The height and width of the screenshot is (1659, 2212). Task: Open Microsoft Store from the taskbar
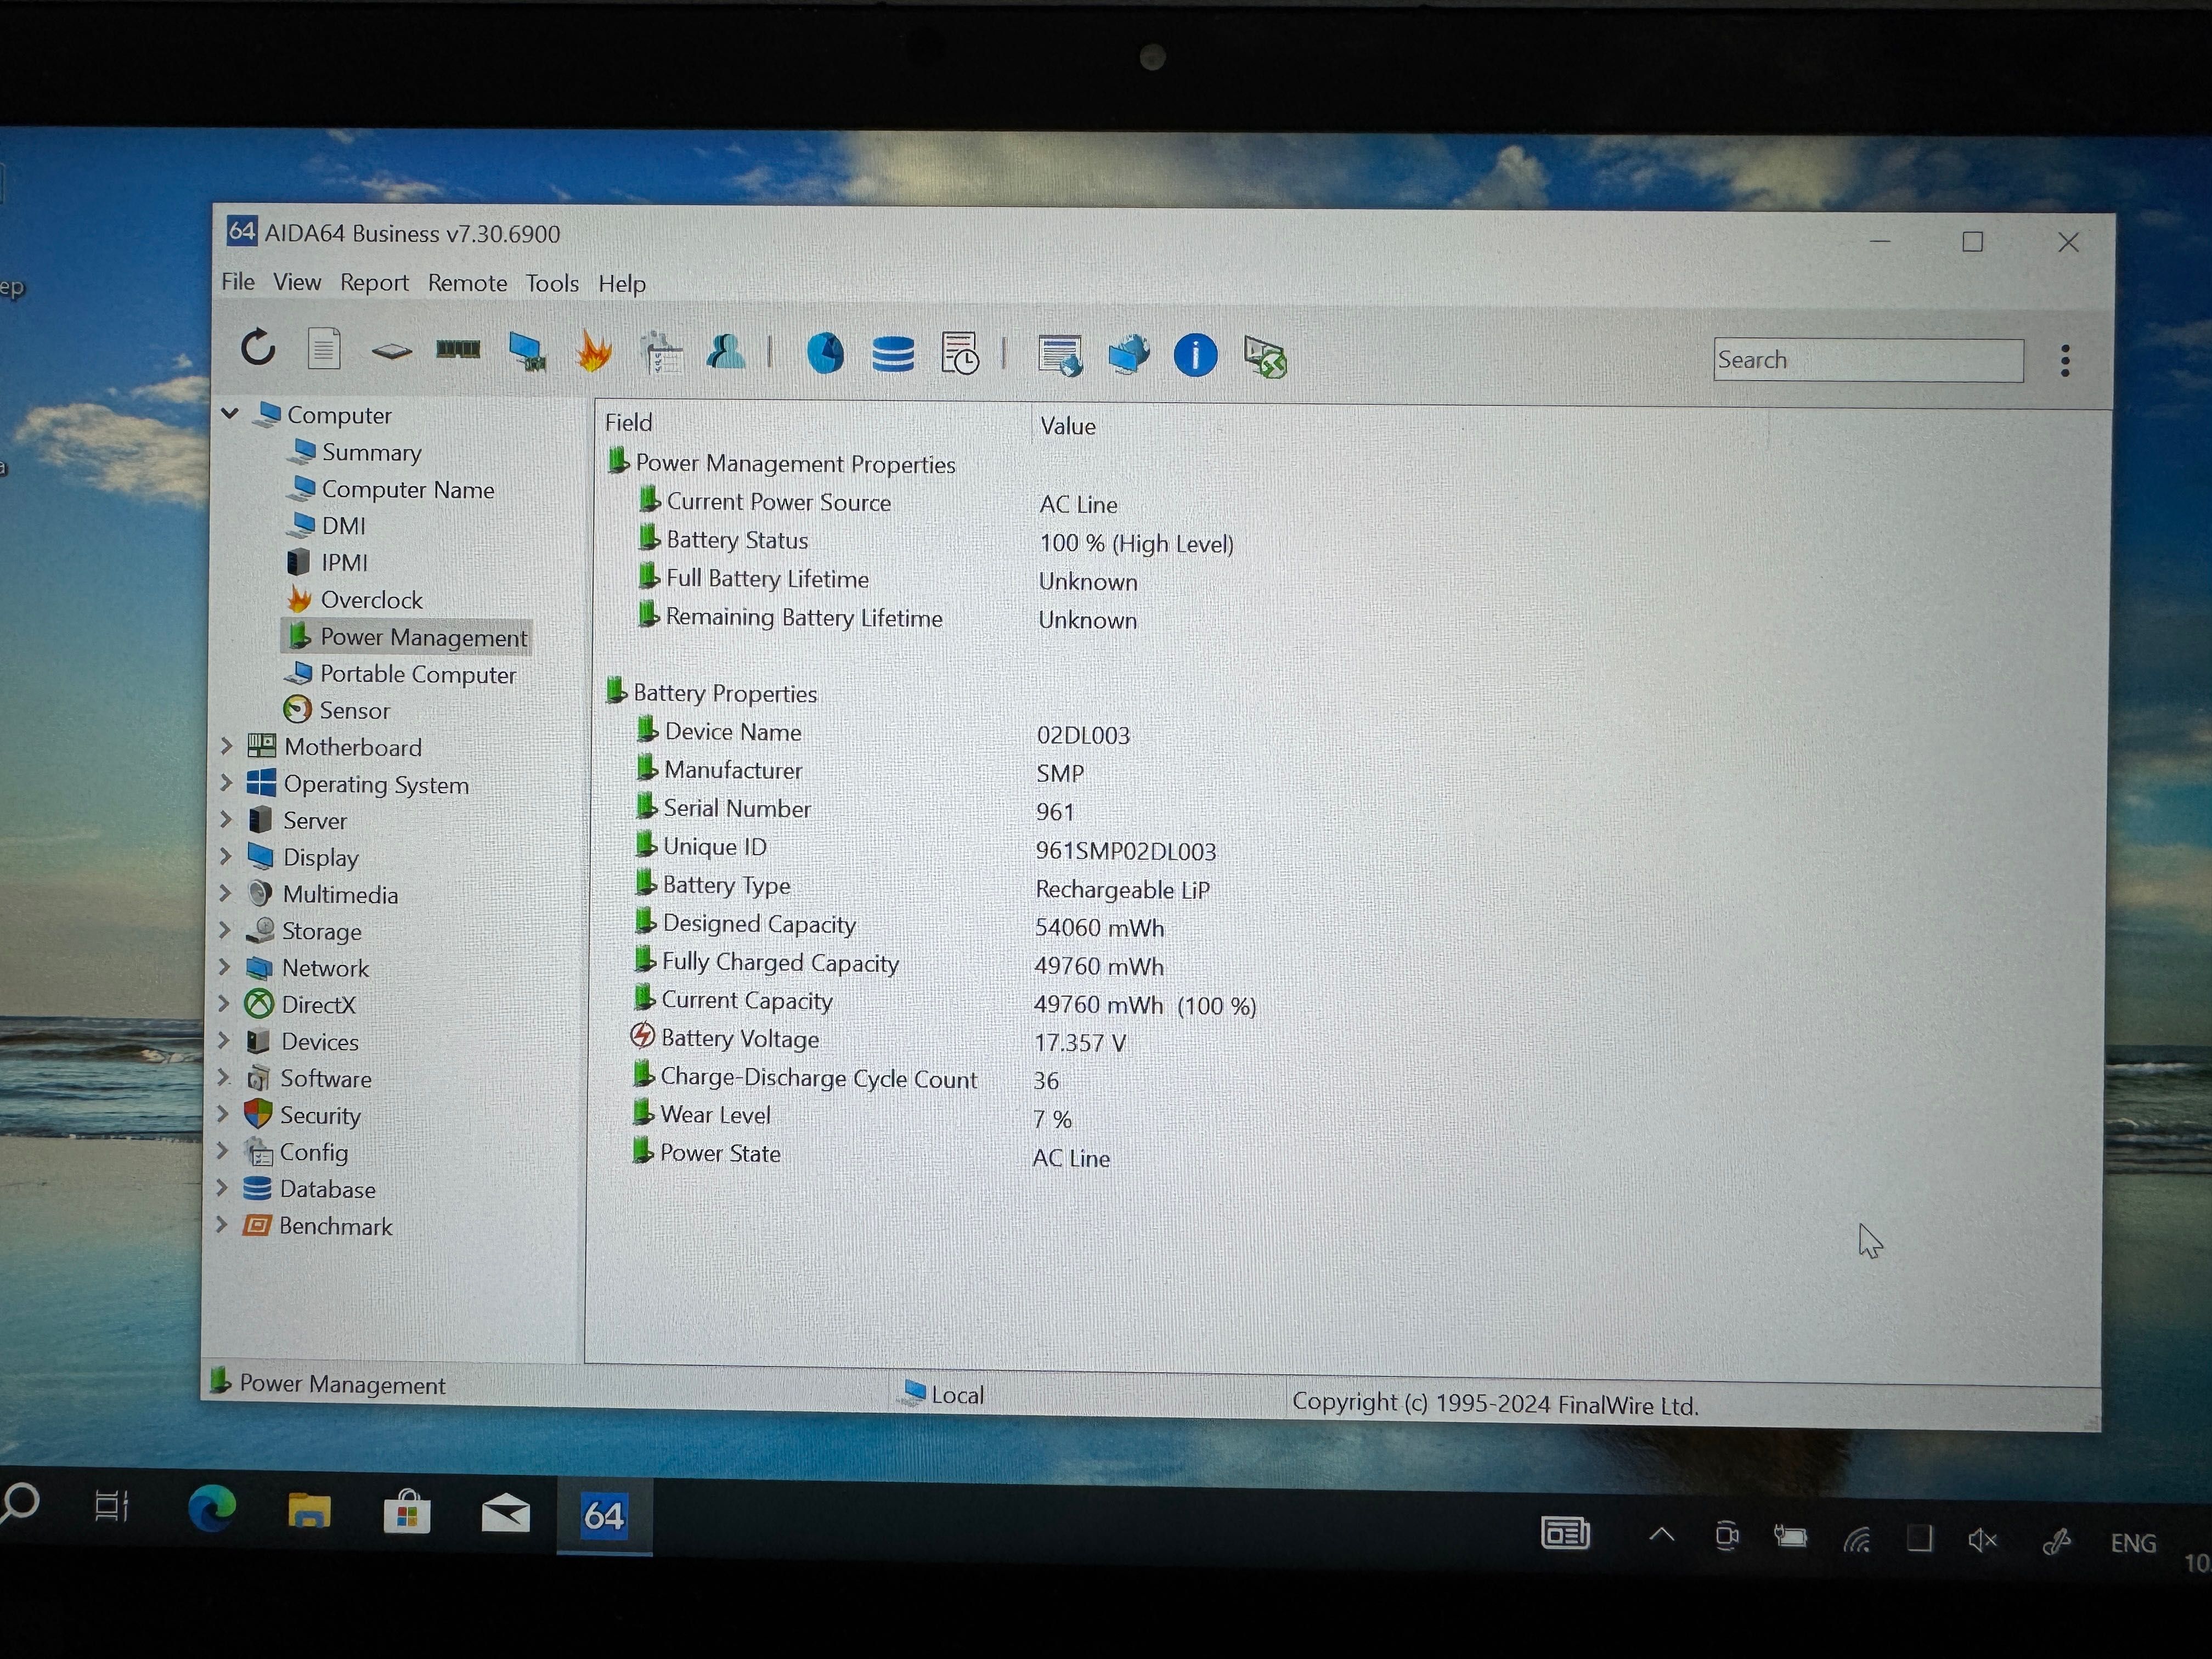pos(407,1511)
